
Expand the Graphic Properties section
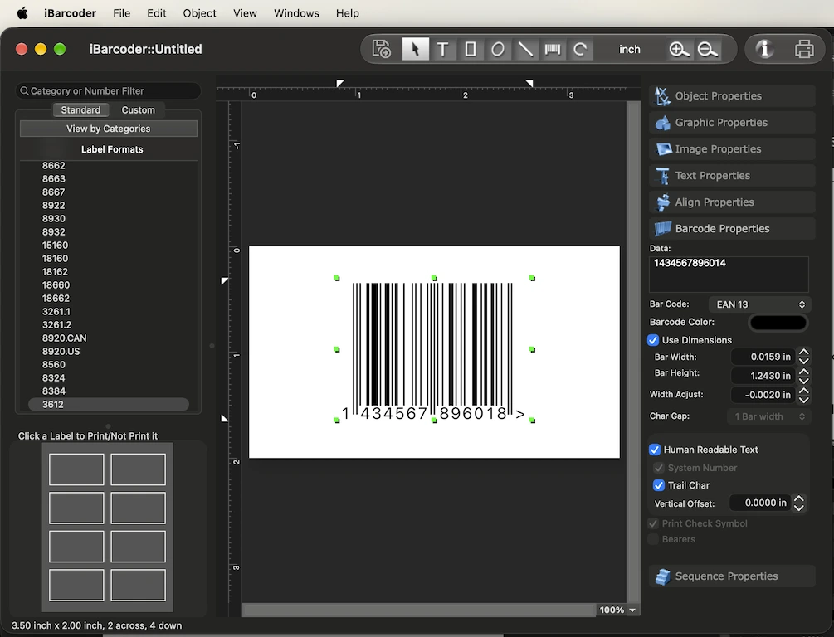point(732,123)
